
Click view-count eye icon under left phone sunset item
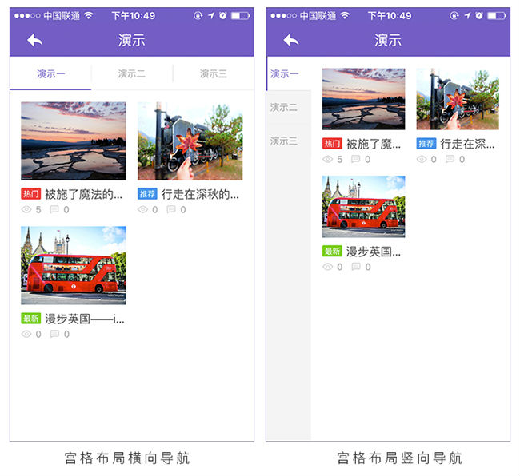[26, 210]
